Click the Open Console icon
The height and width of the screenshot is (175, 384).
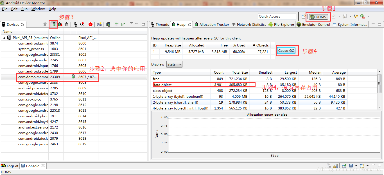(362, 166)
